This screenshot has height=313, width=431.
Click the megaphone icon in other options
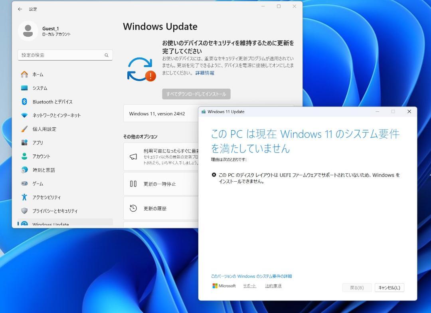[133, 157]
